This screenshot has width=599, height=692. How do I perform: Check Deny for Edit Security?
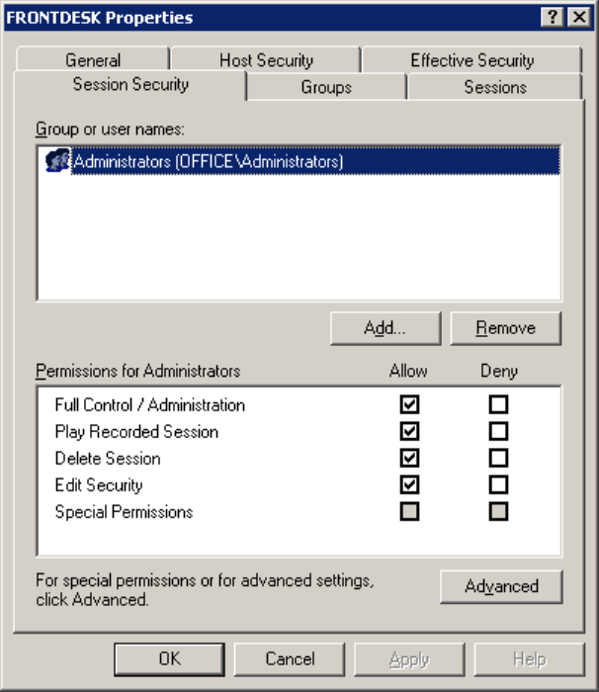click(498, 485)
